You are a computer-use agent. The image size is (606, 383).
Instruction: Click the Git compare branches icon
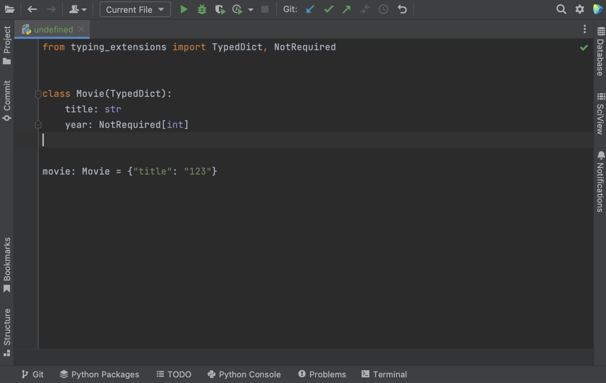(365, 9)
